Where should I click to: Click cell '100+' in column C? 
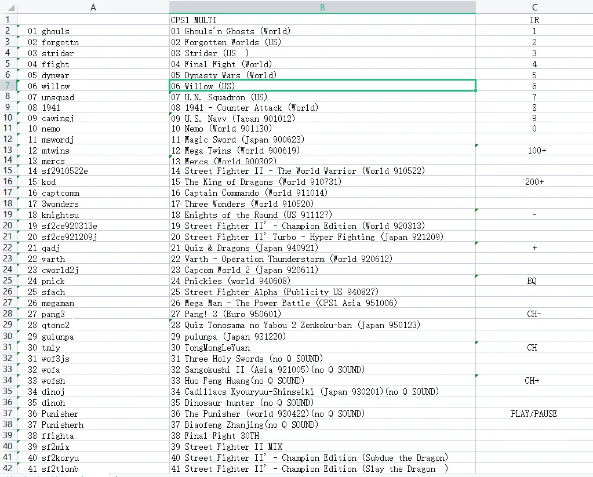coord(534,150)
